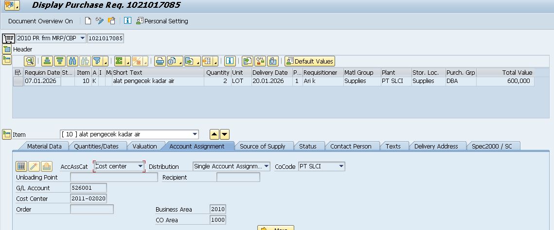Screen dimensions: 554x230
Task: Click the G/L Account field 526001
Action: click(x=88, y=188)
